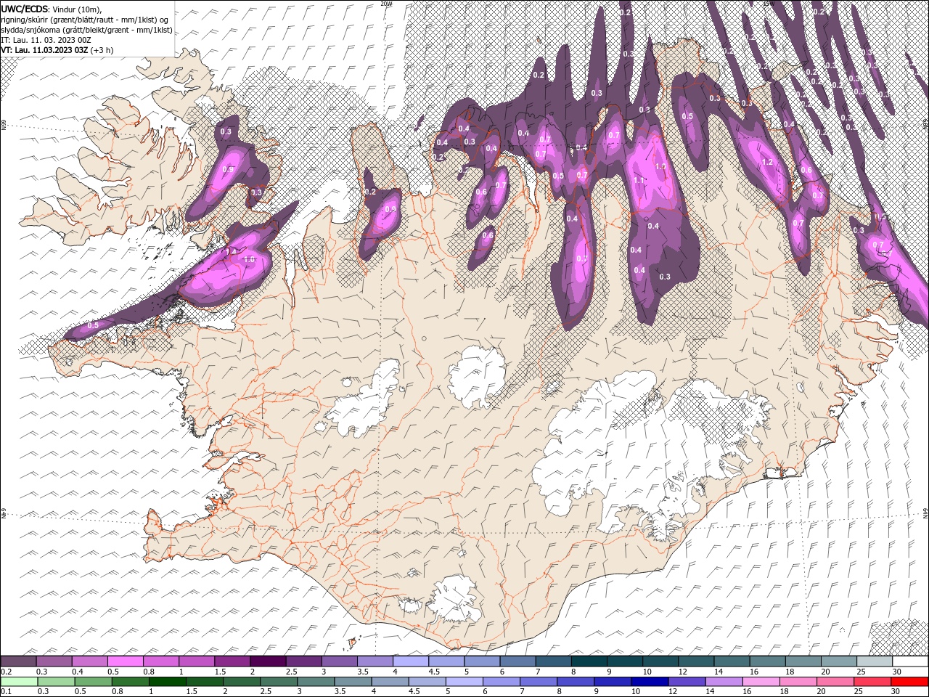Click the 'slydda/snjókoma' description line
This screenshot has width=929, height=697.
86,30
